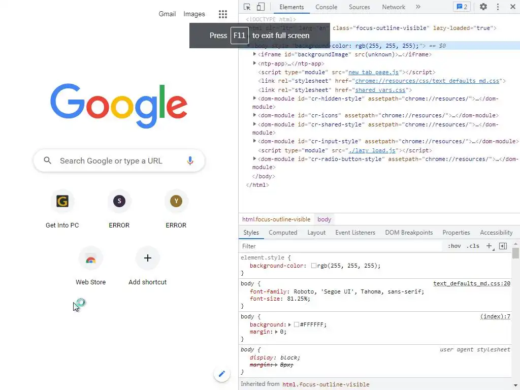Open the (index):7 source link
Viewport: 520px width, 390px height.
click(x=495, y=317)
